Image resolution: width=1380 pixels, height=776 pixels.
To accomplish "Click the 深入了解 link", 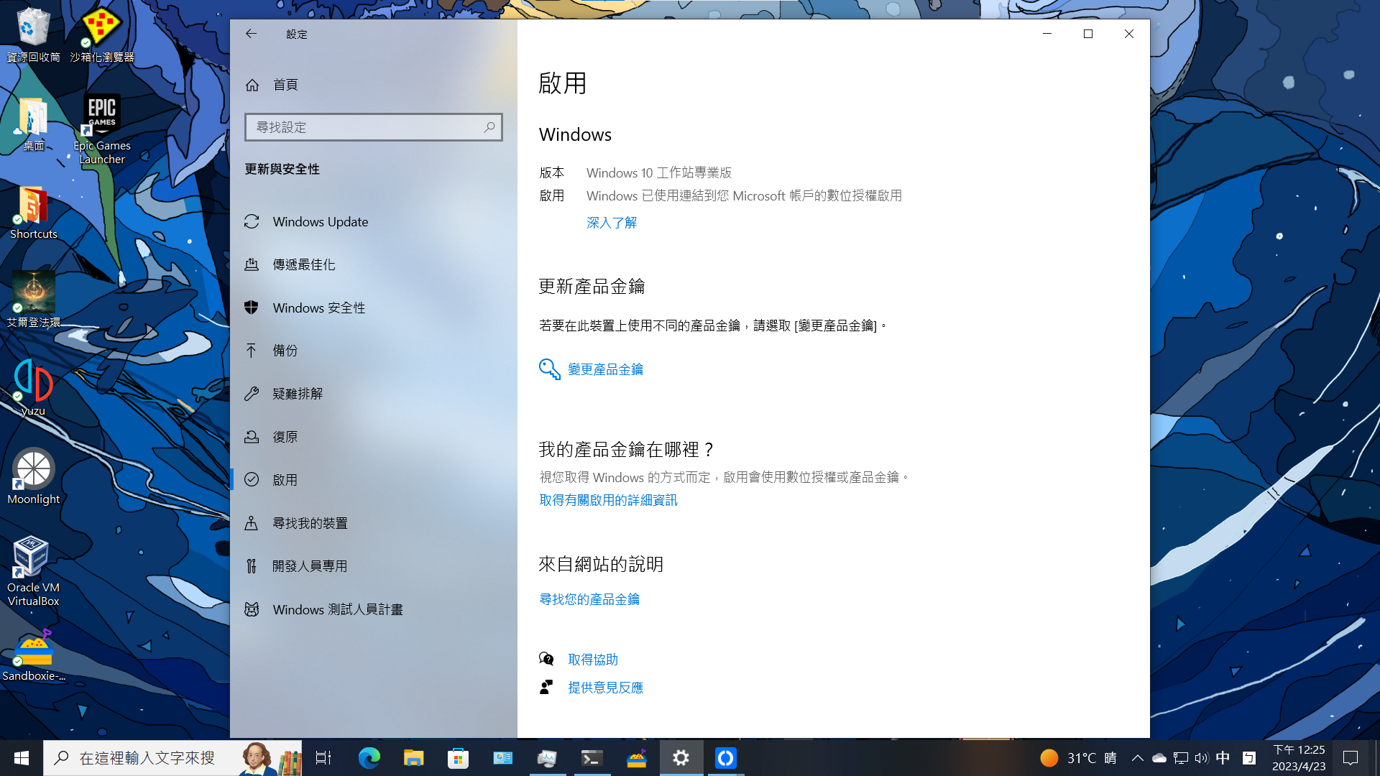I will pos(612,223).
